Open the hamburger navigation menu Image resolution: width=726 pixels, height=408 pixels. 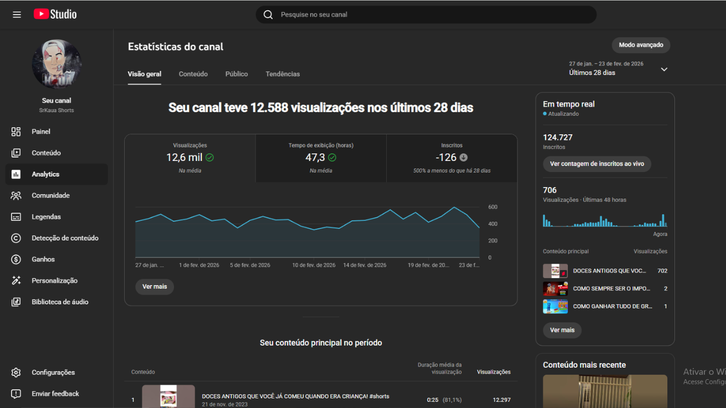coord(17,15)
